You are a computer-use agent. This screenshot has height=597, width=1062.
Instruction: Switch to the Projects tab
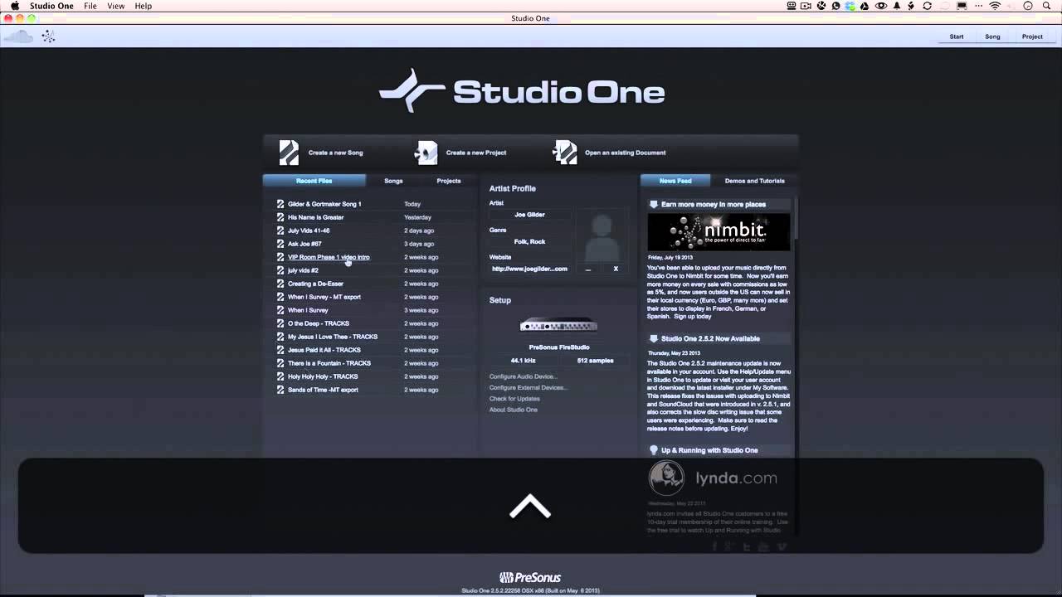point(448,181)
